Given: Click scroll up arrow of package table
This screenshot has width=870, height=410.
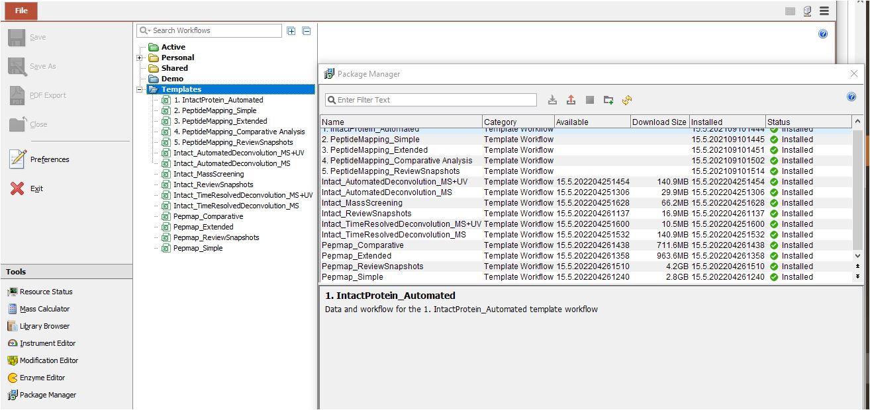Looking at the screenshot, I should [x=858, y=122].
